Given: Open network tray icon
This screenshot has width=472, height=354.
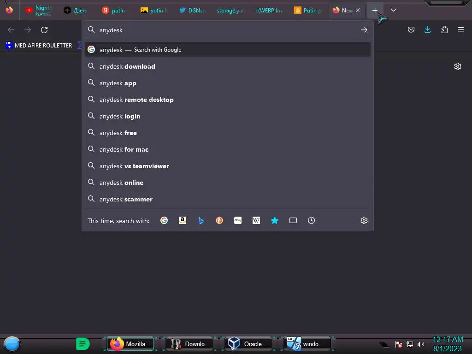Looking at the screenshot, I should [x=410, y=344].
